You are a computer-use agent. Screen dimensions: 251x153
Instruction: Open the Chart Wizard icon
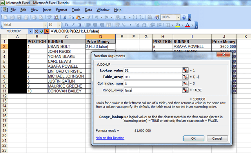(150, 17)
